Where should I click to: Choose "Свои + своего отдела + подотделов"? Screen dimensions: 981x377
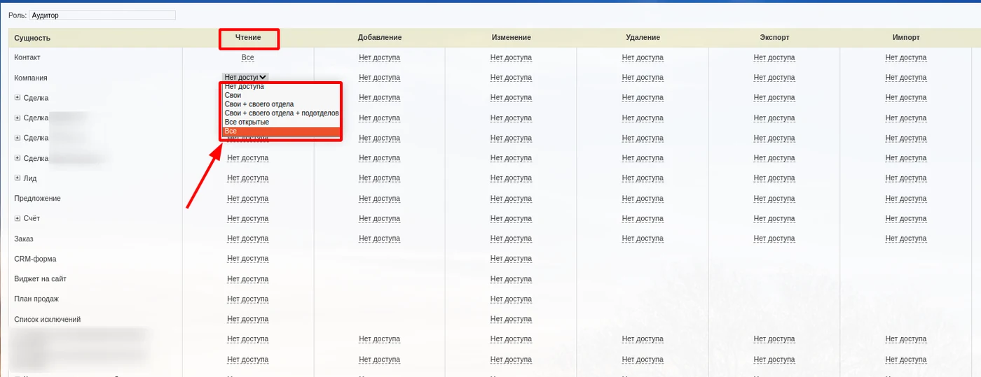pyautogui.click(x=281, y=113)
